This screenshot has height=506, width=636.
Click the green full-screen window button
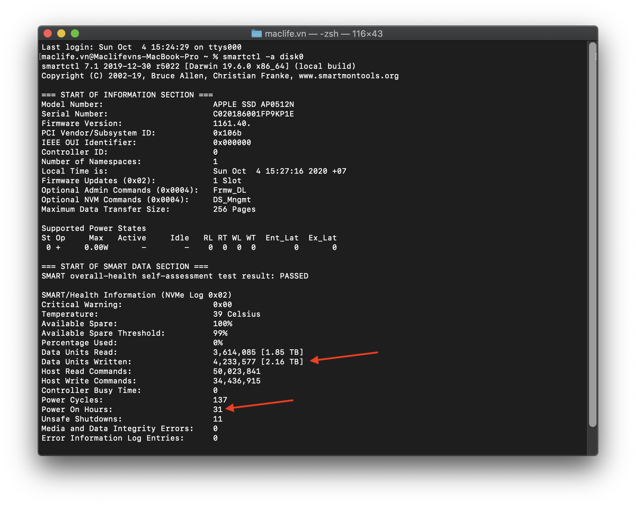[75, 33]
